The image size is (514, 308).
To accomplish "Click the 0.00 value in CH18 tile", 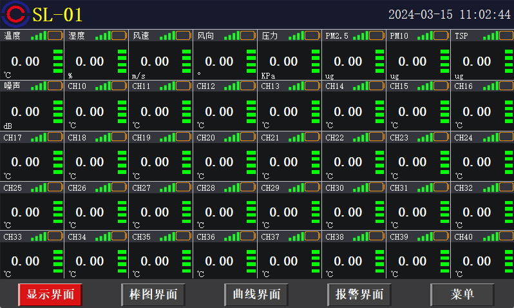I will point(90,162).
